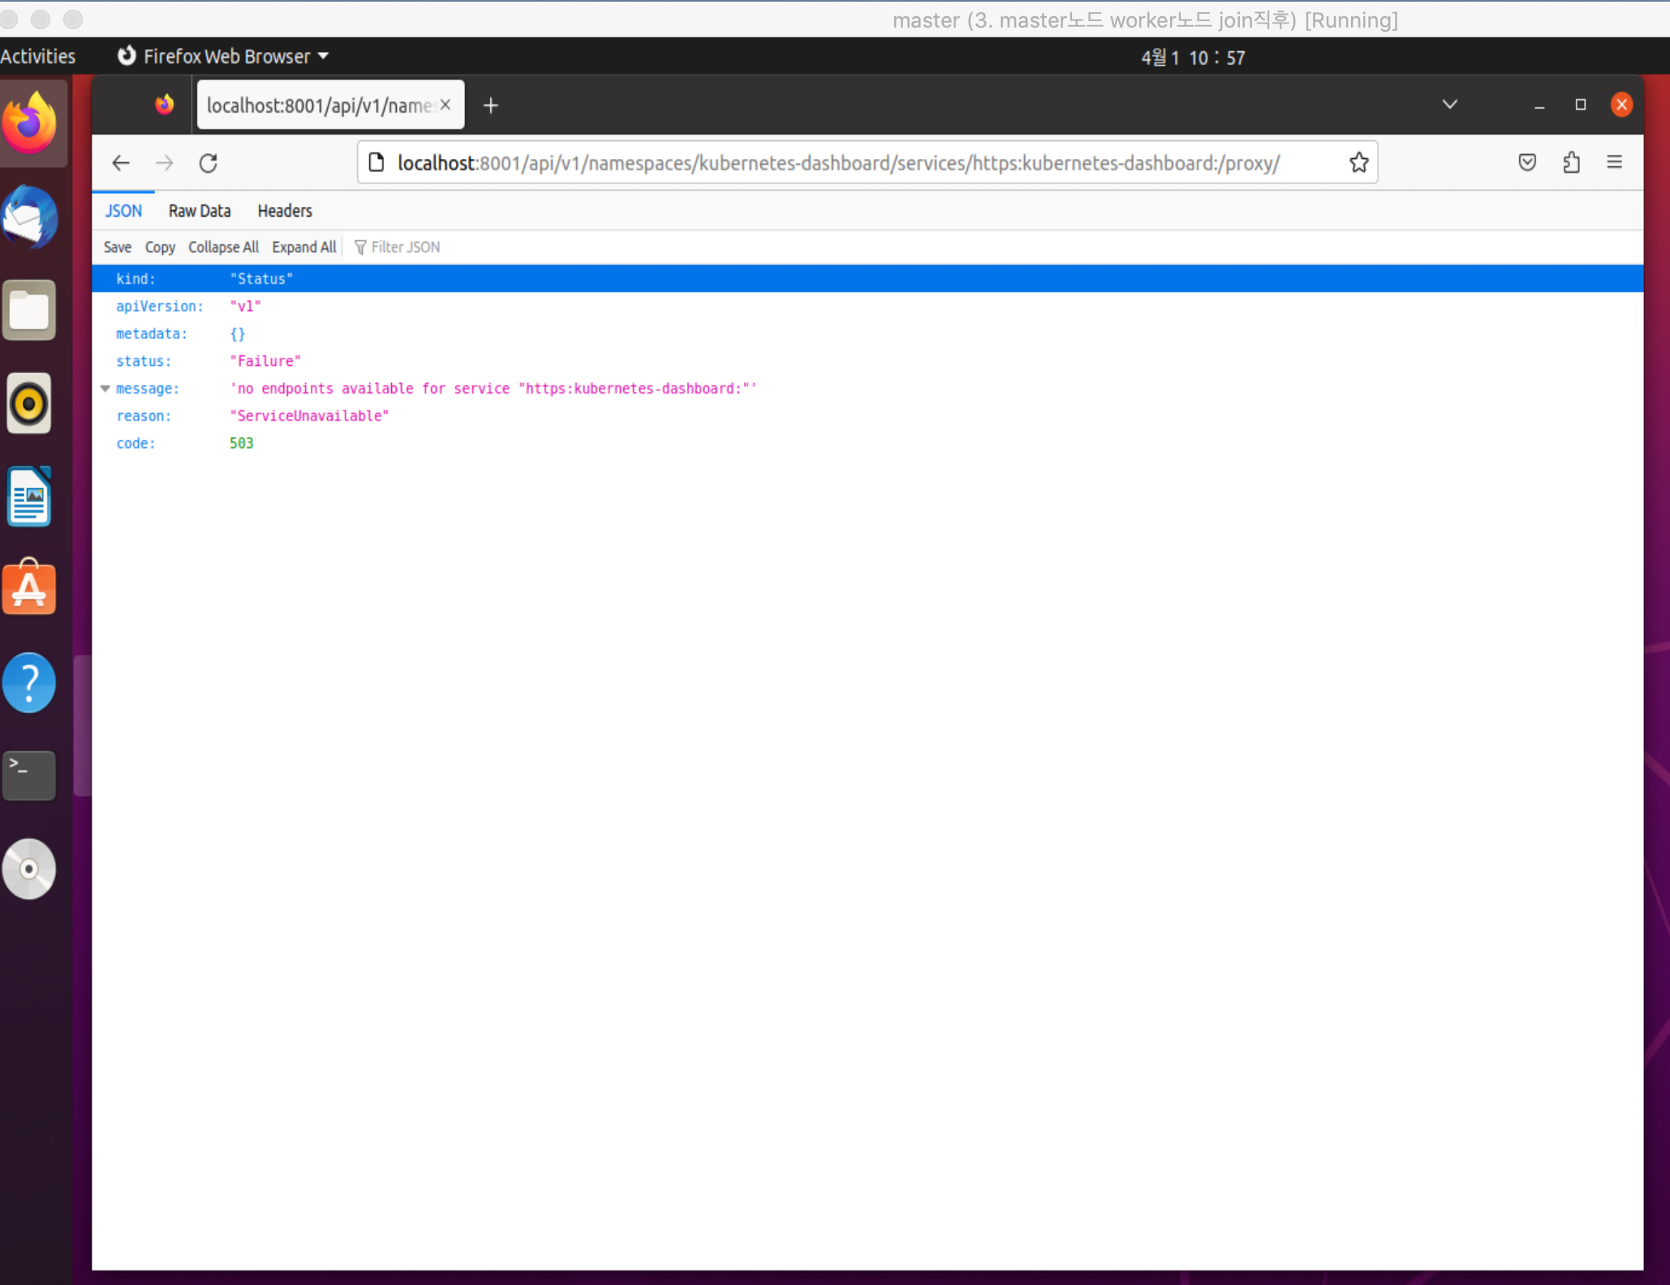Open the Firefox Web Browser app menu

224,57
